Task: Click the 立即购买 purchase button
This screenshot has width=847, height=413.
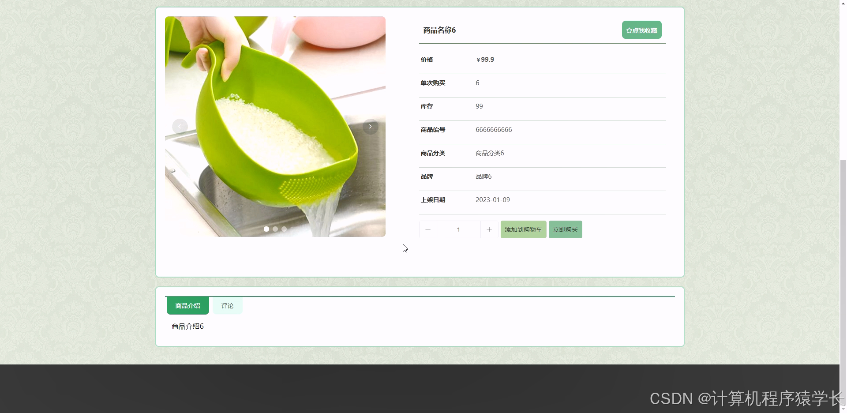Action: 565,229
